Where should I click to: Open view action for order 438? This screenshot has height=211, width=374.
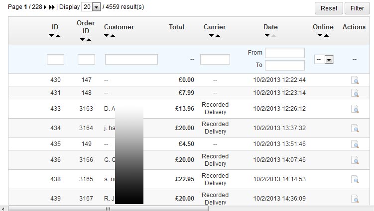point(355,179)
